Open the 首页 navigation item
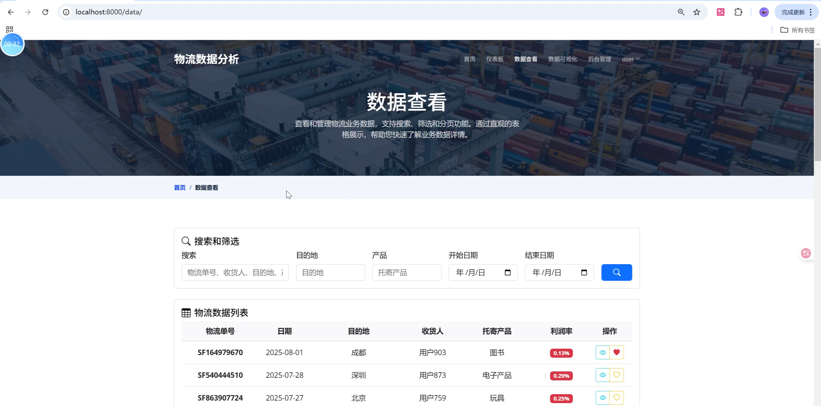This screenshot has height=406, width=821. click(x=469, y=59)
